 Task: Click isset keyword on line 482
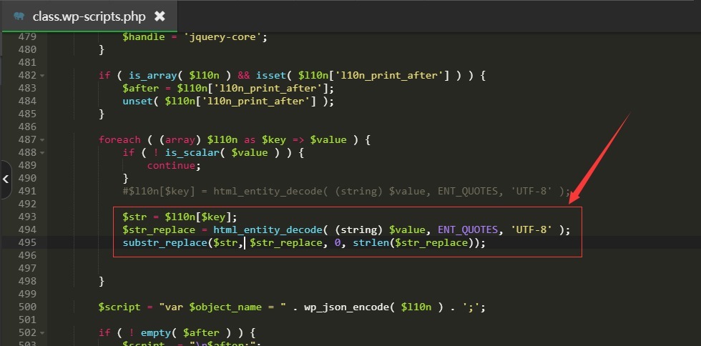[x=271, y=76]
